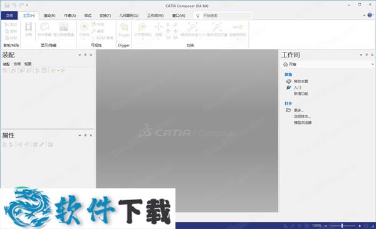376x229 pixels.
Task: Click the zoom slider handle in status bar
Action: coord(342,226)
